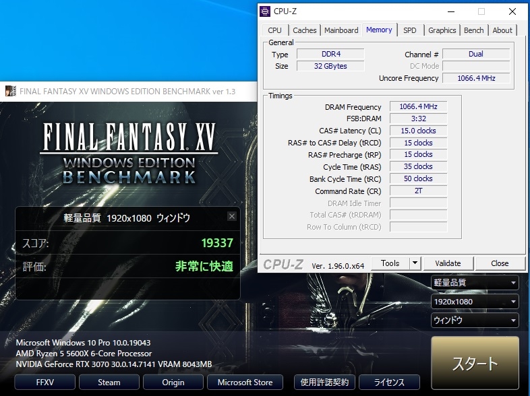
Task: Click the AMD Ryzen 5 5600X processor line
Action: point(84,354)
